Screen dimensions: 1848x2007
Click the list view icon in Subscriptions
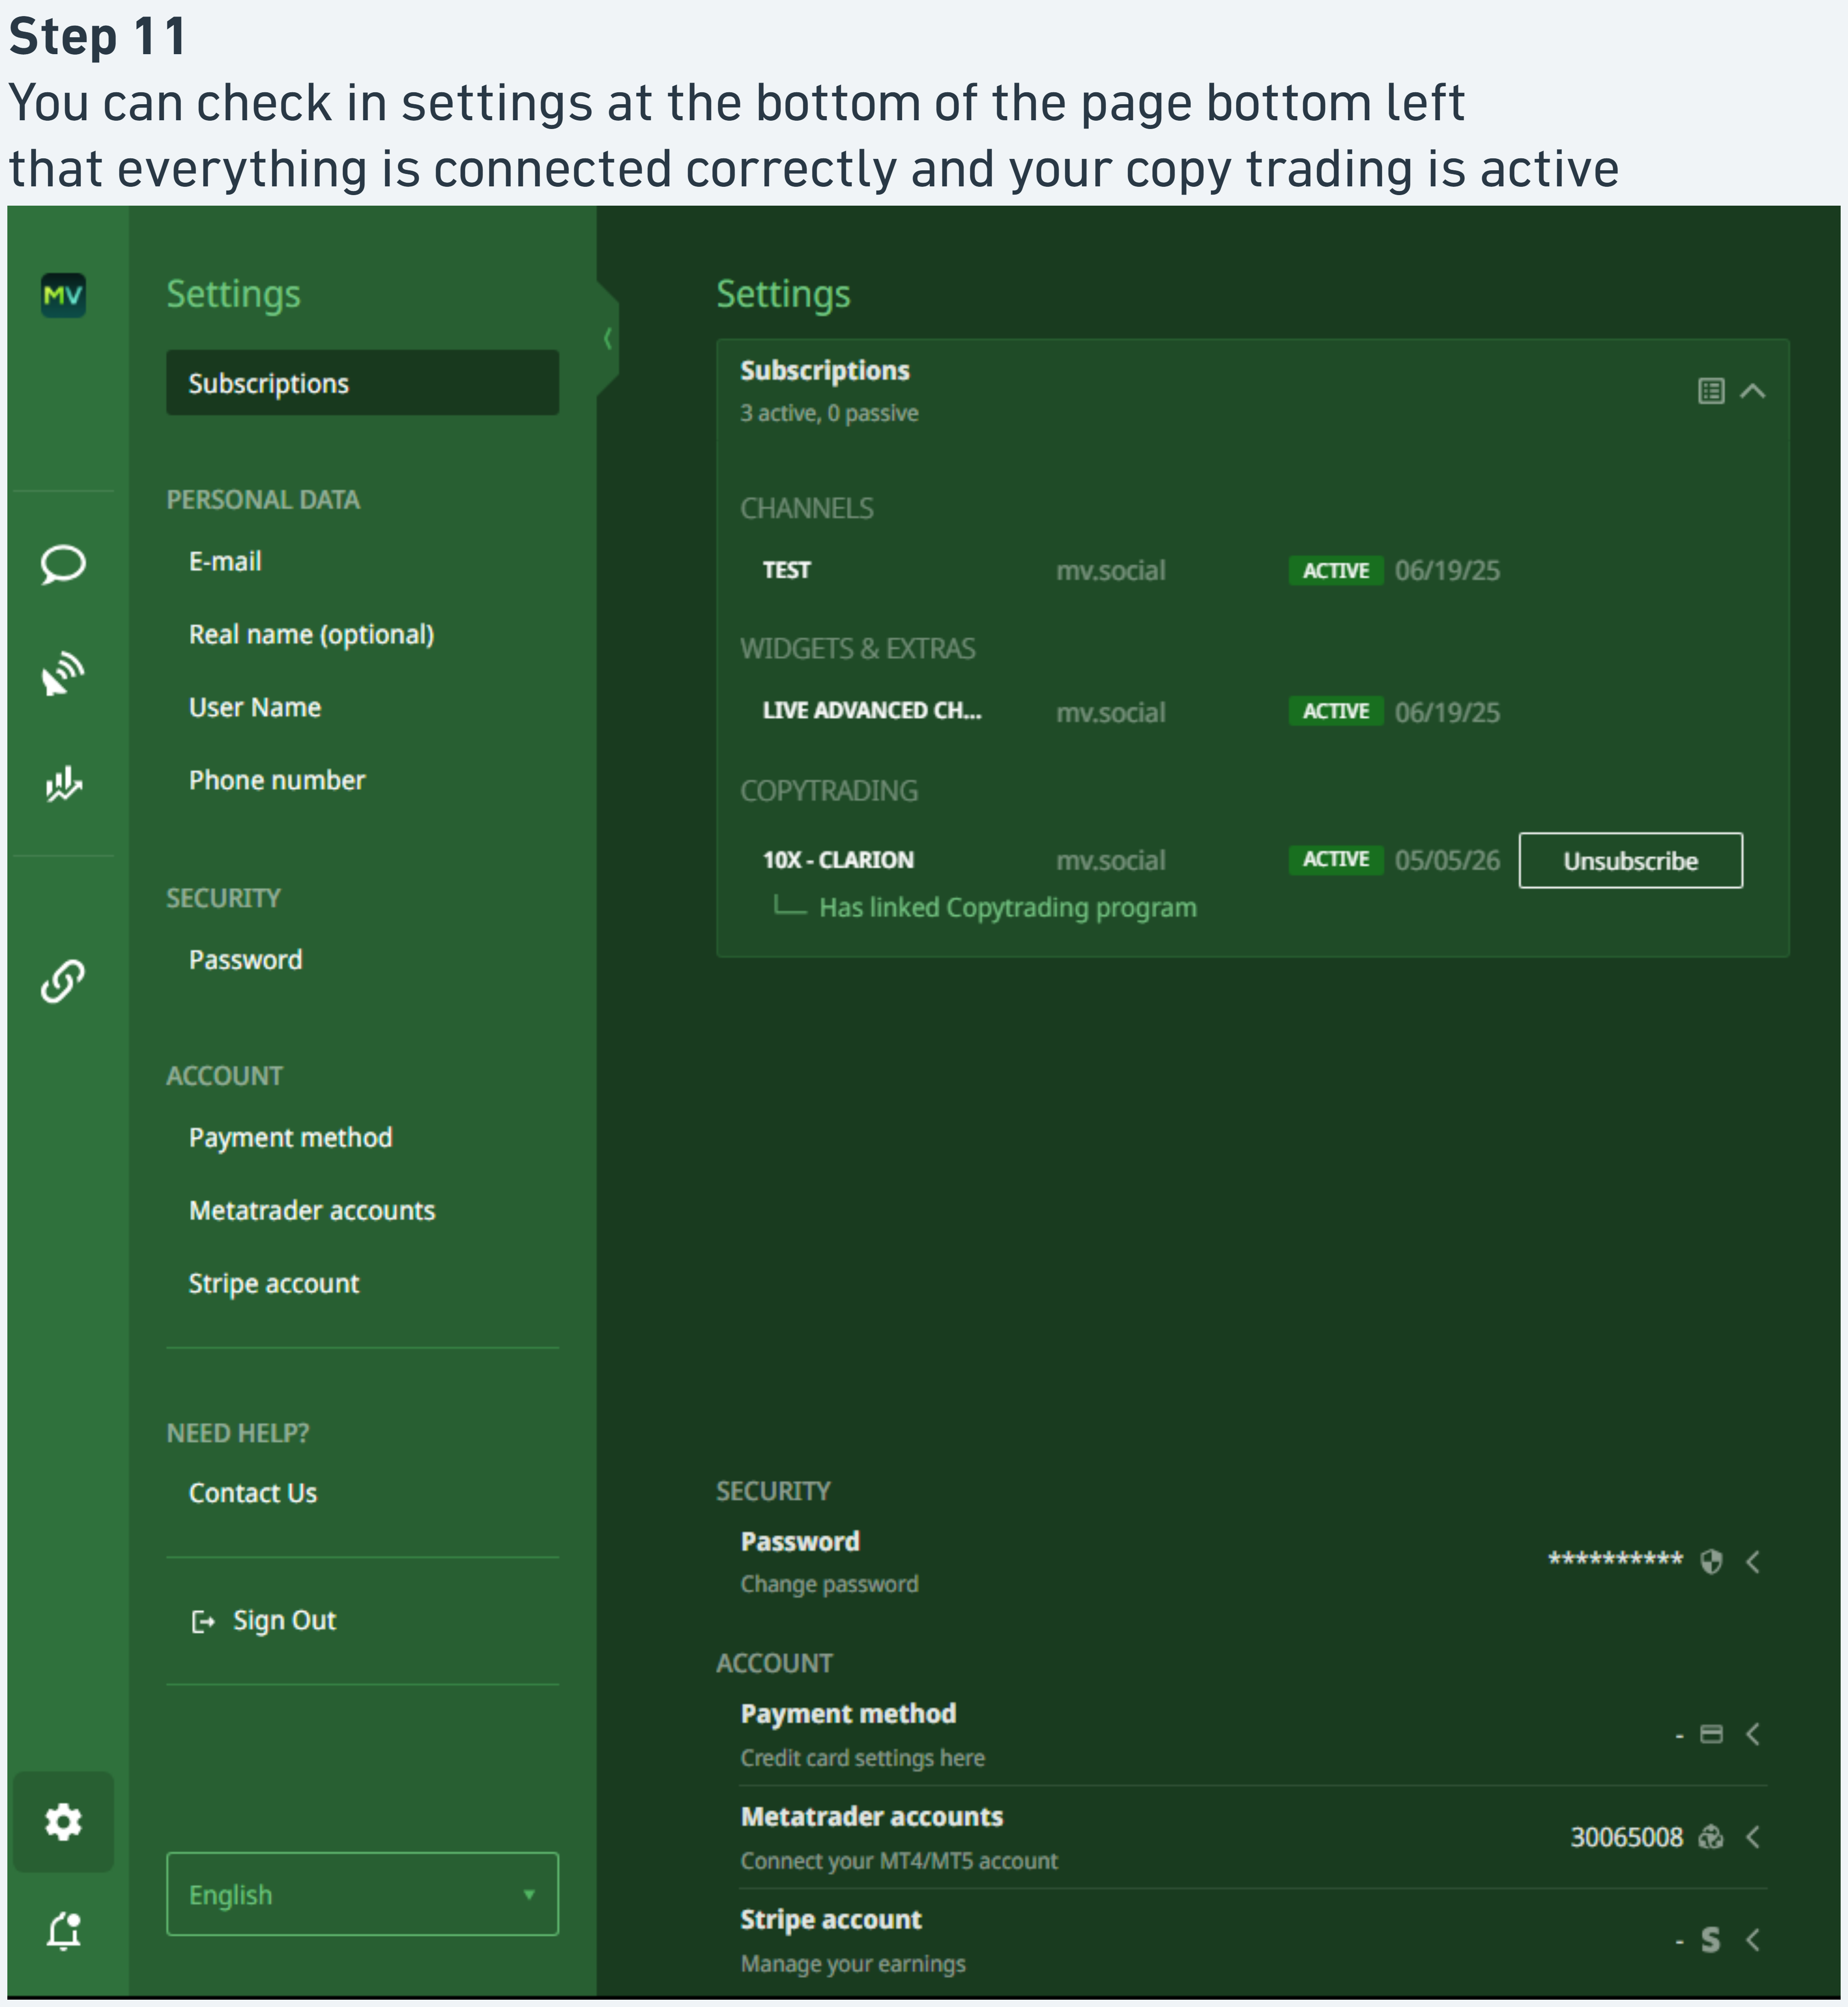(1711, 391)
